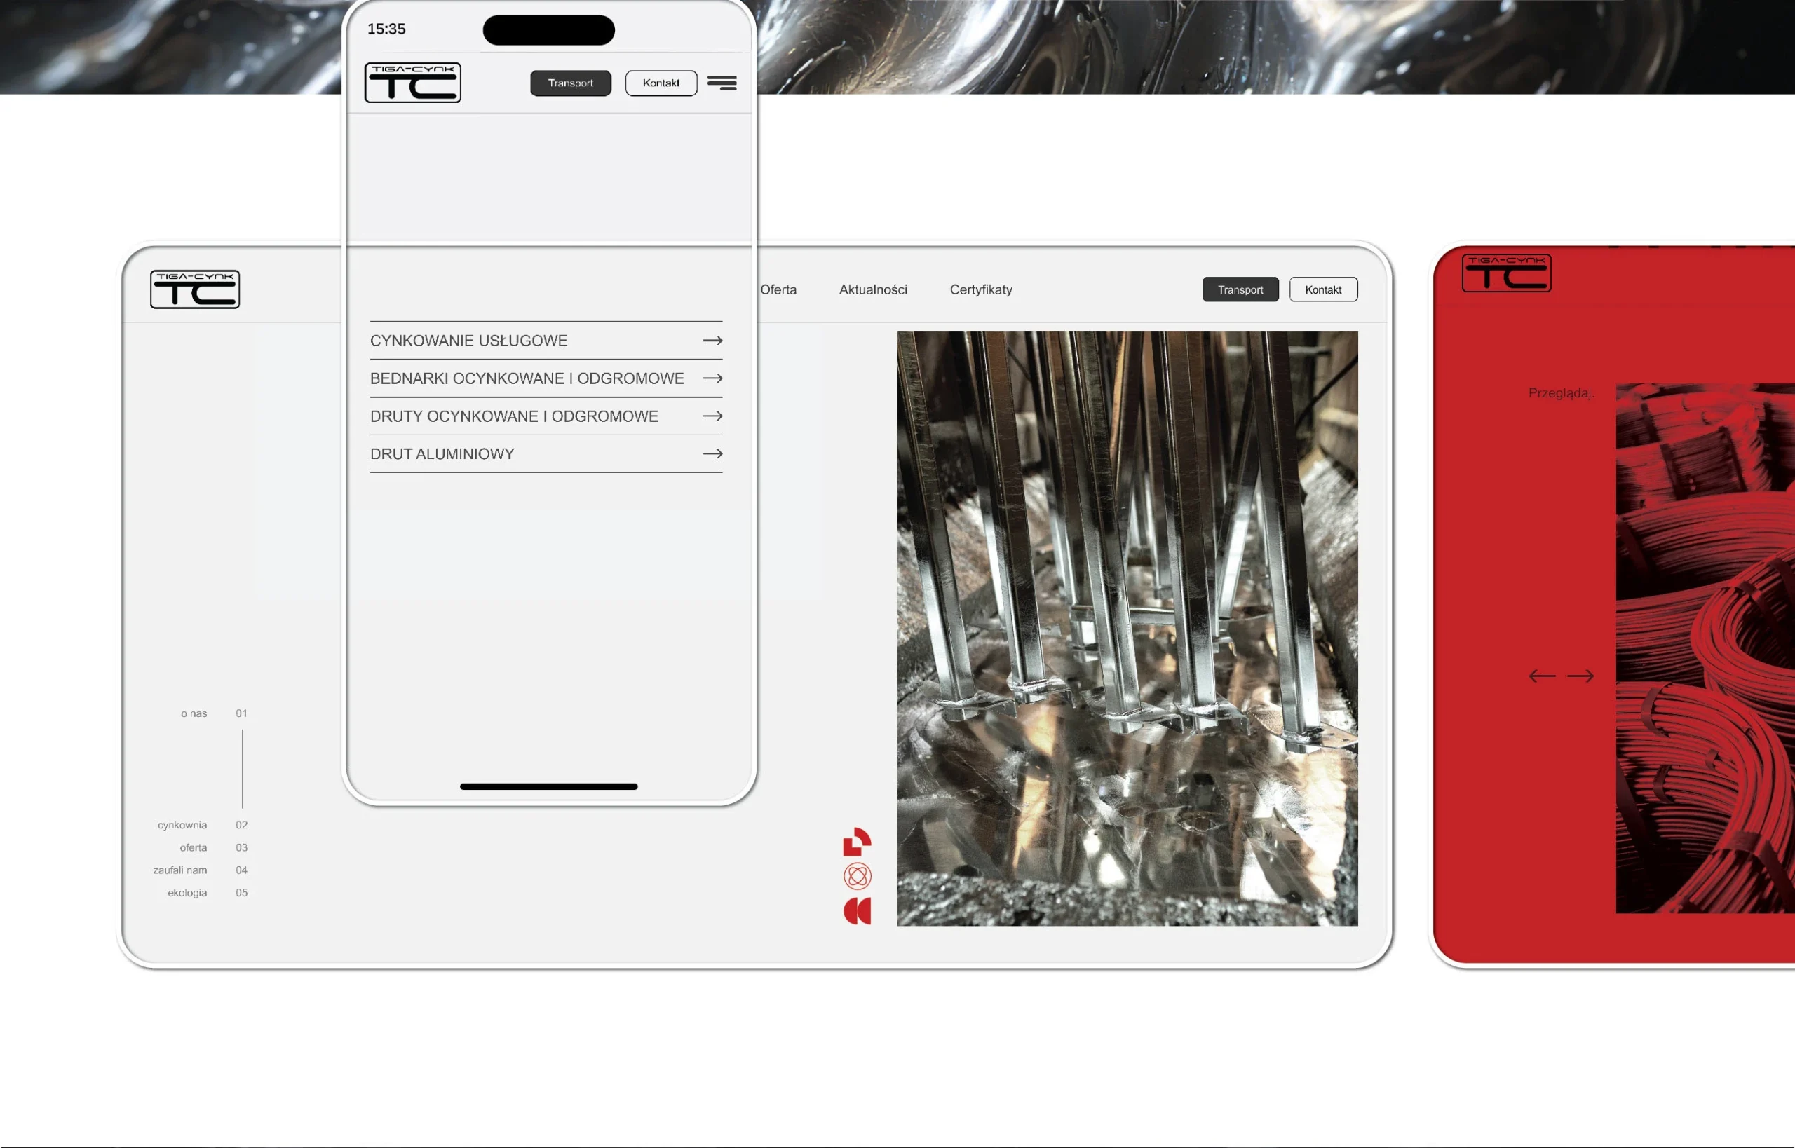Open Cynkowanie Usługowe menu item
Screen dimensions: 1795x1148
[x=546, y=341]
